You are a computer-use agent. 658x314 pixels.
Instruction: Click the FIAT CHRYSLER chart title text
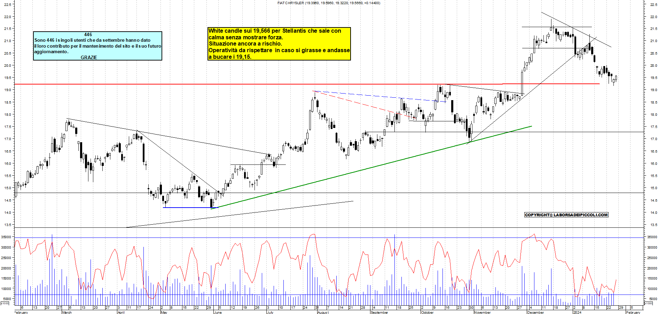[x=329, y=3]
